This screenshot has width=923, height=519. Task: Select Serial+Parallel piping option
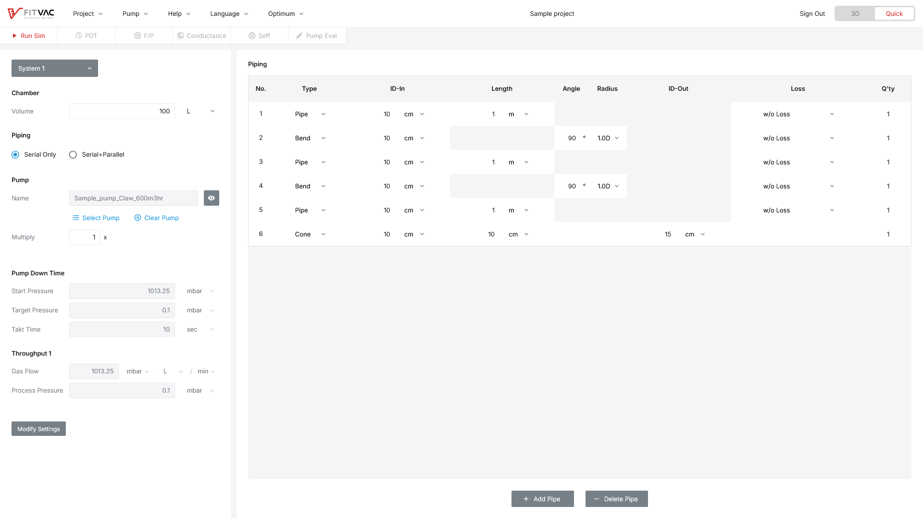[x=73, y=154]
